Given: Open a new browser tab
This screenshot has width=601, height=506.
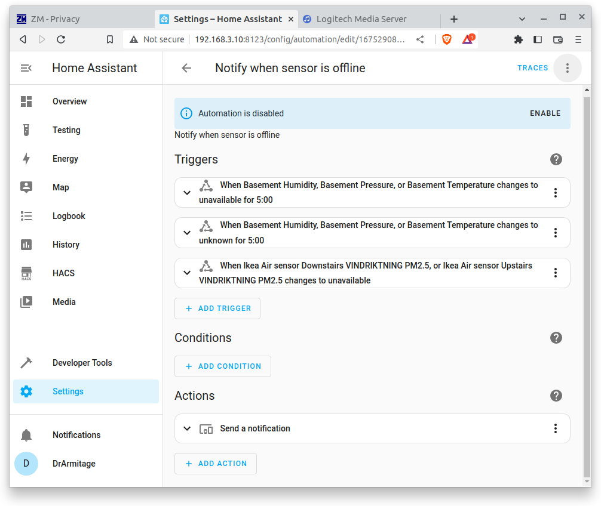Looking at the screenshot, I should click(454, 18).
